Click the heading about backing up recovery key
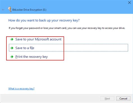Screen dimensions: 133x103 [44, 20]
